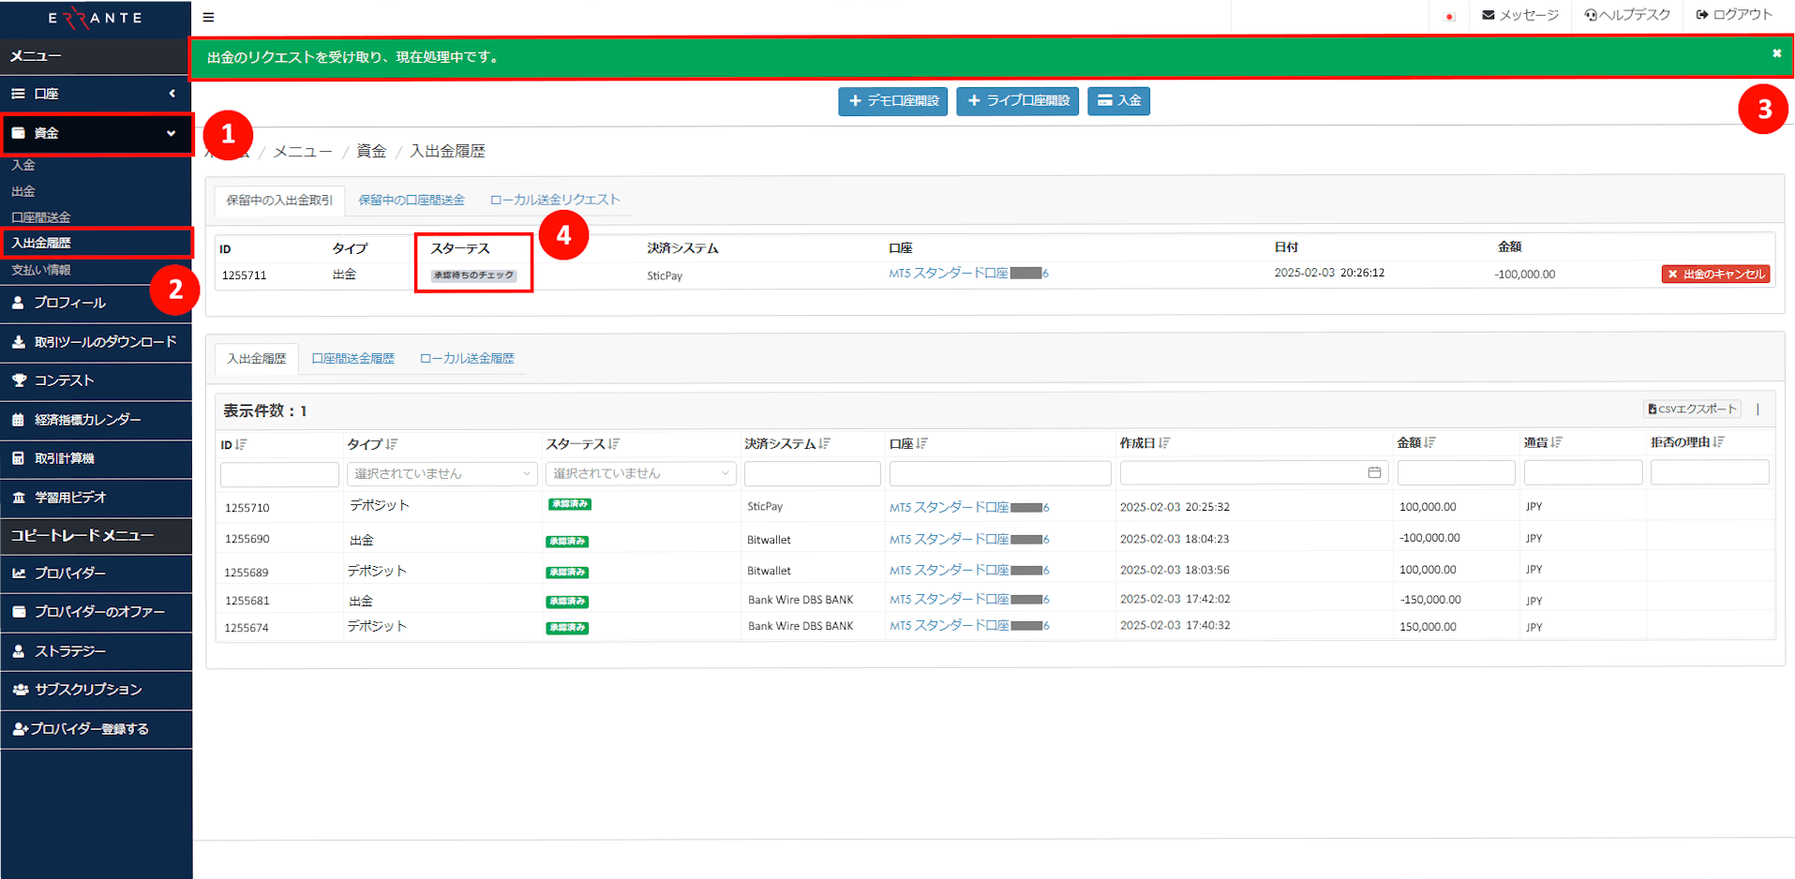Switch to the 口座間送金履歴 tab

352,358
